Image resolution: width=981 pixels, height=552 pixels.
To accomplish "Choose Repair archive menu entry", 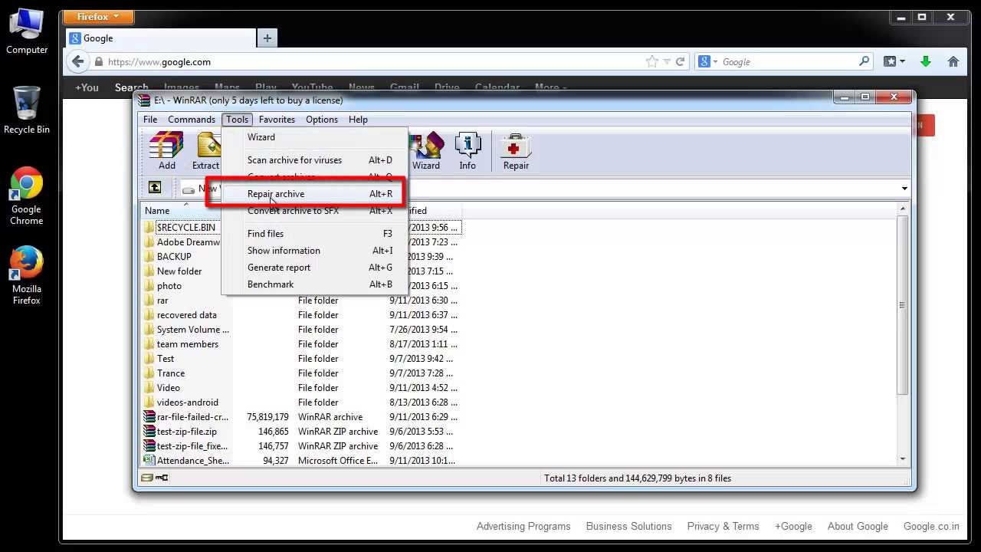I will click(x=315, y=194).
